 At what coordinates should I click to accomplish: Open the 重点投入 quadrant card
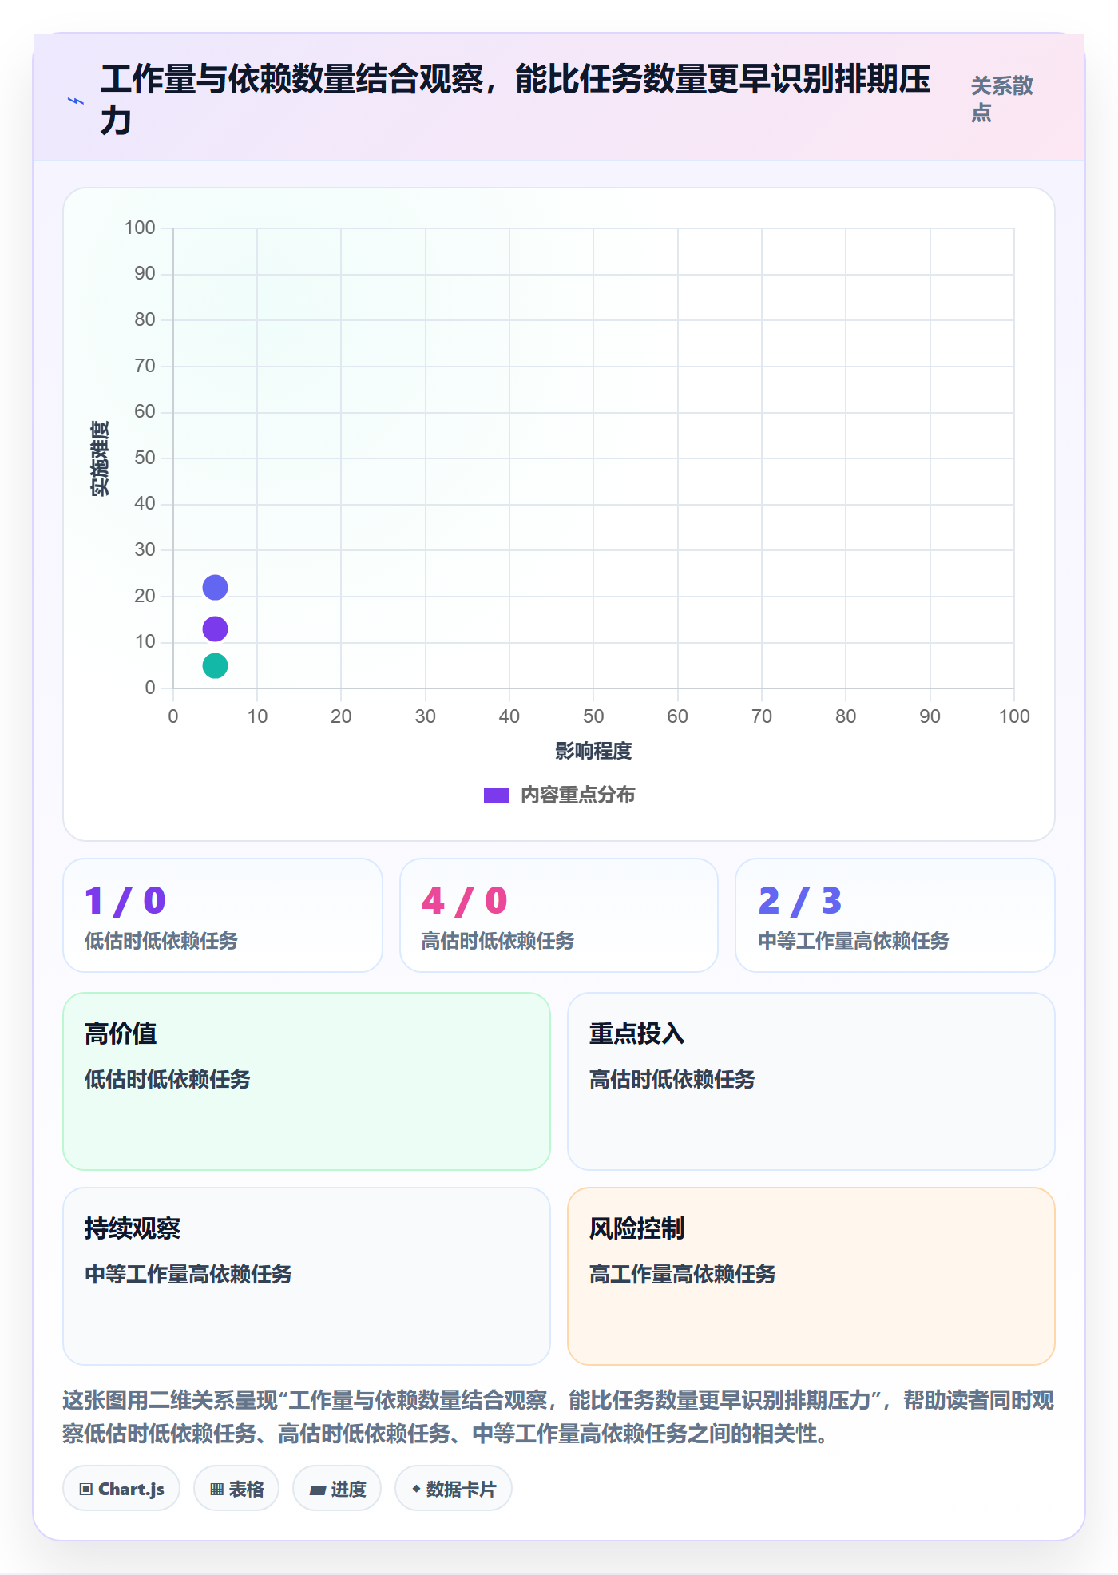point(811,1081)
